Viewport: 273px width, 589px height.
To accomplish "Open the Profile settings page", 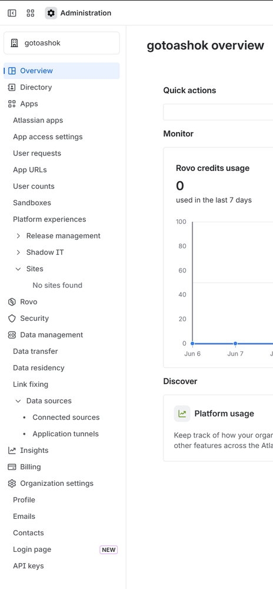I will pos(24,499).
